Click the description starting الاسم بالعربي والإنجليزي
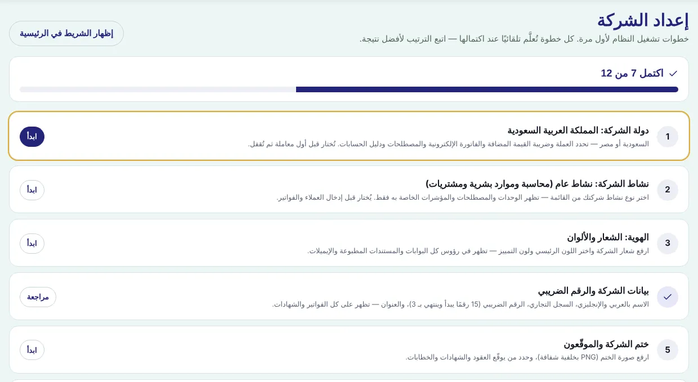This screenshot has width=698, height=382. (x=460, y=304)
